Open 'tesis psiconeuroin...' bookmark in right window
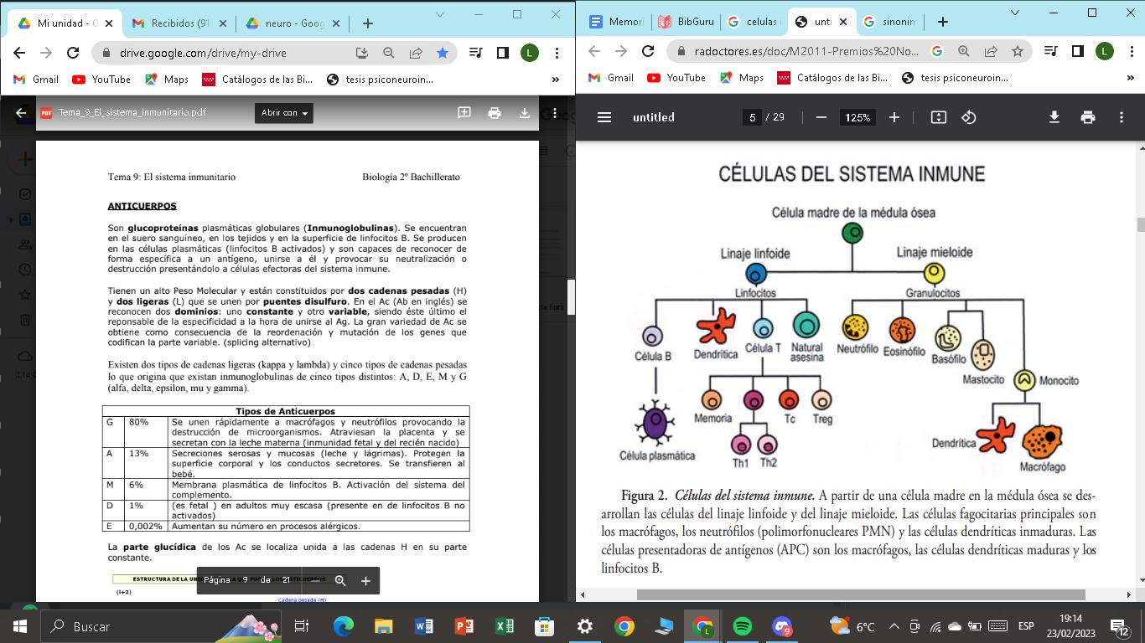The image size is (1145, 643). [x=955, y=78]
